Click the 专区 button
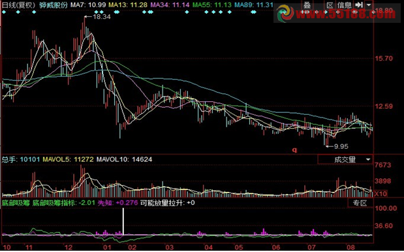This screenshot has width=404, height=252. click(360, 203)
